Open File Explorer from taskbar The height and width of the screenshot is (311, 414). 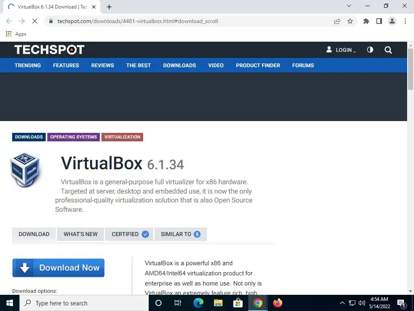pyautogui.click(x=218, y=303)
